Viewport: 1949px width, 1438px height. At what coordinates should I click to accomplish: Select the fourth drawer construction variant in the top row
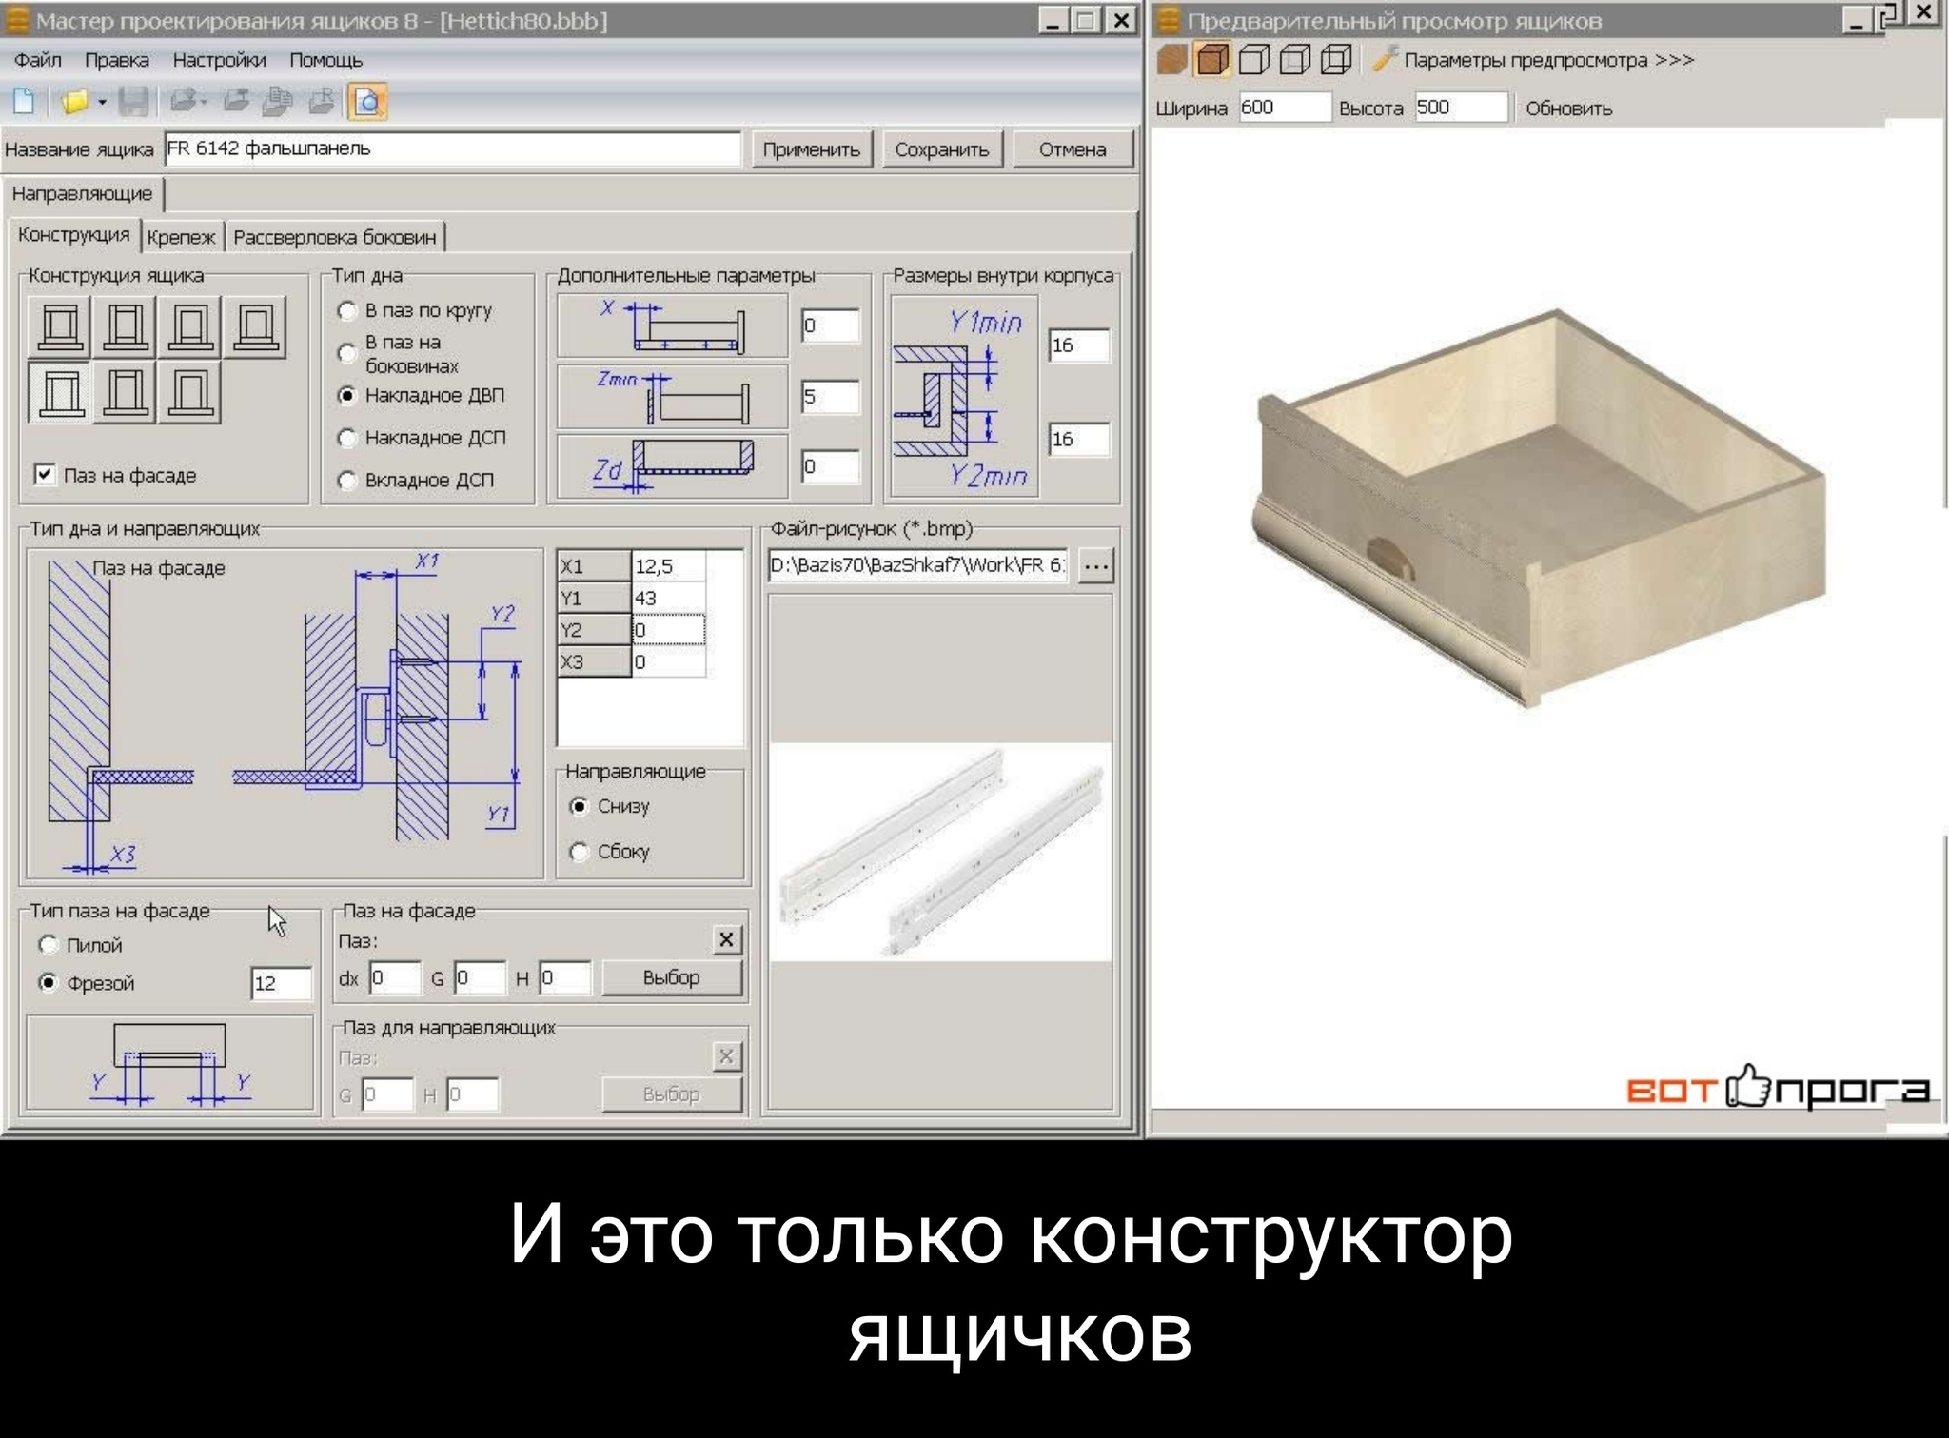255,326
